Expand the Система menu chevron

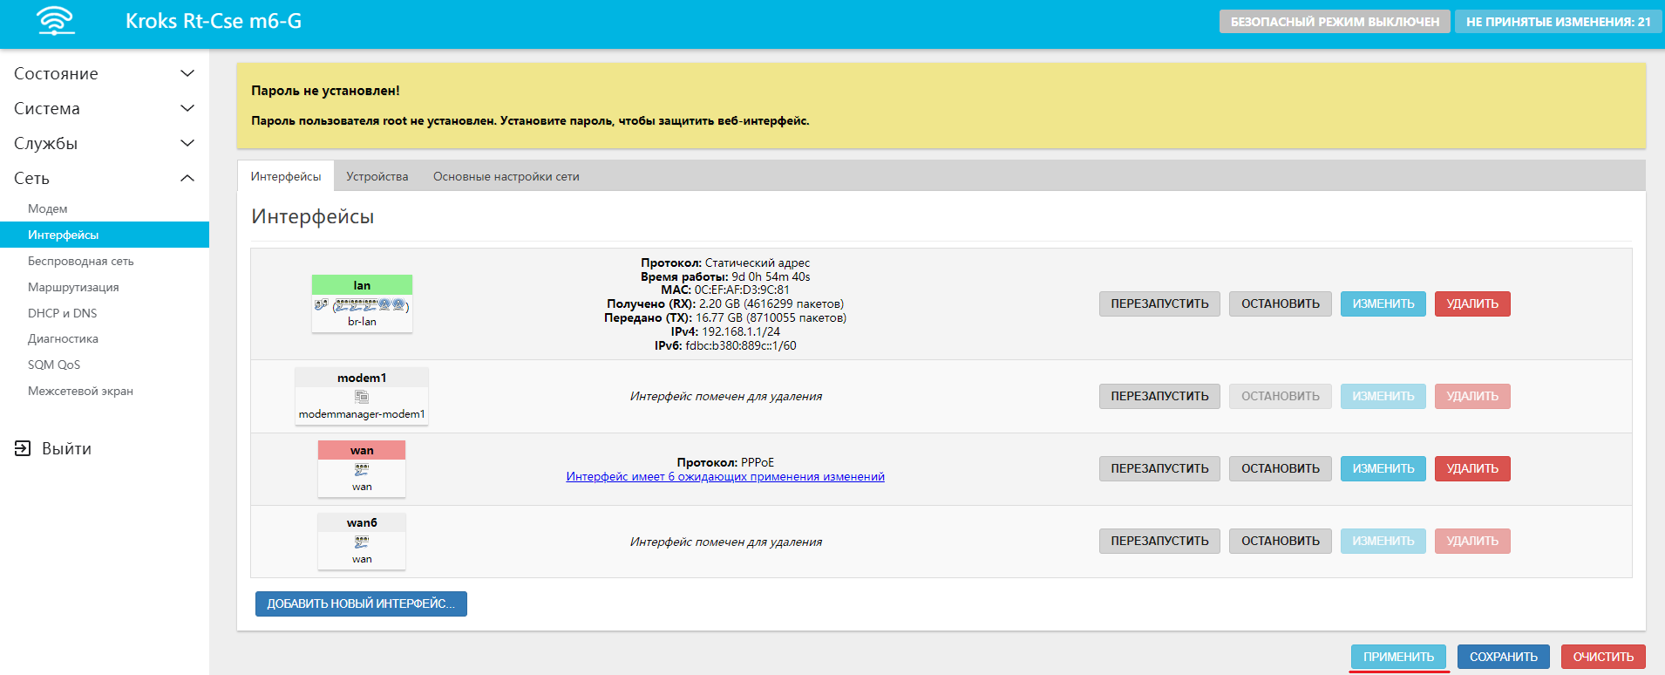pyautogui.click(x=187, y=108)
